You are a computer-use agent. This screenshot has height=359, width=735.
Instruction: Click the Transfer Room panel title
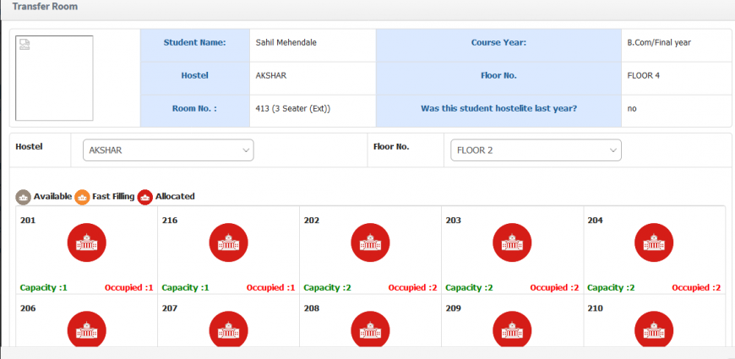point(45,7)
